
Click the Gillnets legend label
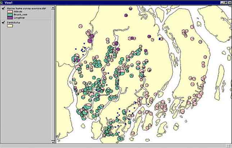(18, 11)
